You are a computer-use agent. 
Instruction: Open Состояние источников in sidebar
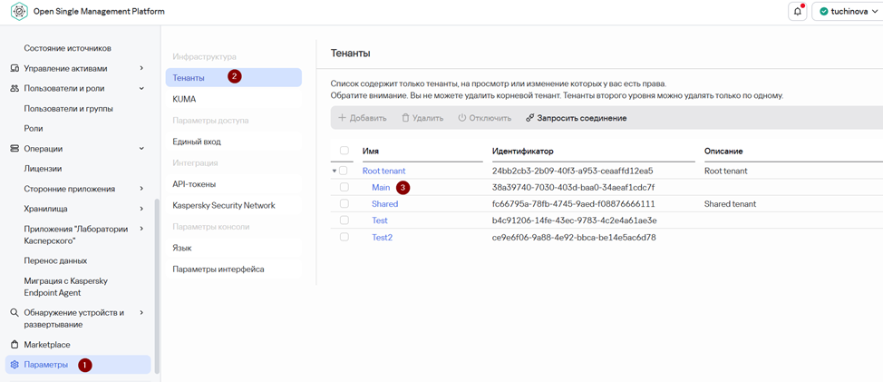(x=68, y=48)
